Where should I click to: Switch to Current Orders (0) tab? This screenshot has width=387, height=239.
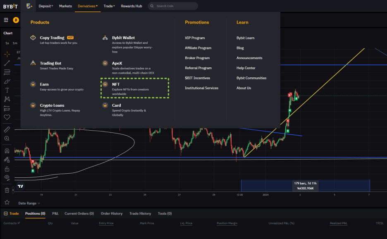[79, 213]
